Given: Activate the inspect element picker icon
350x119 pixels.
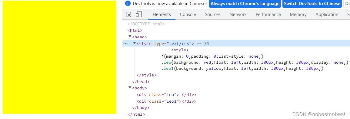Looking at the screenshot, I should [x=128, y=14].
